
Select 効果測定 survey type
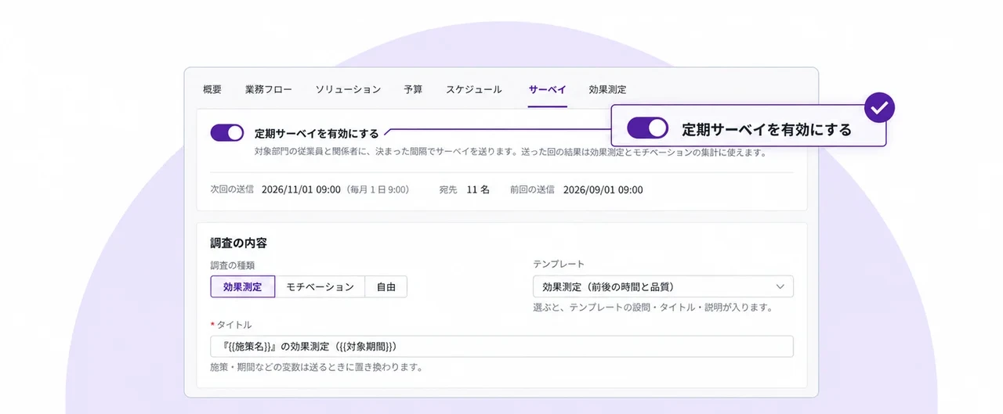tap(242, 287)
